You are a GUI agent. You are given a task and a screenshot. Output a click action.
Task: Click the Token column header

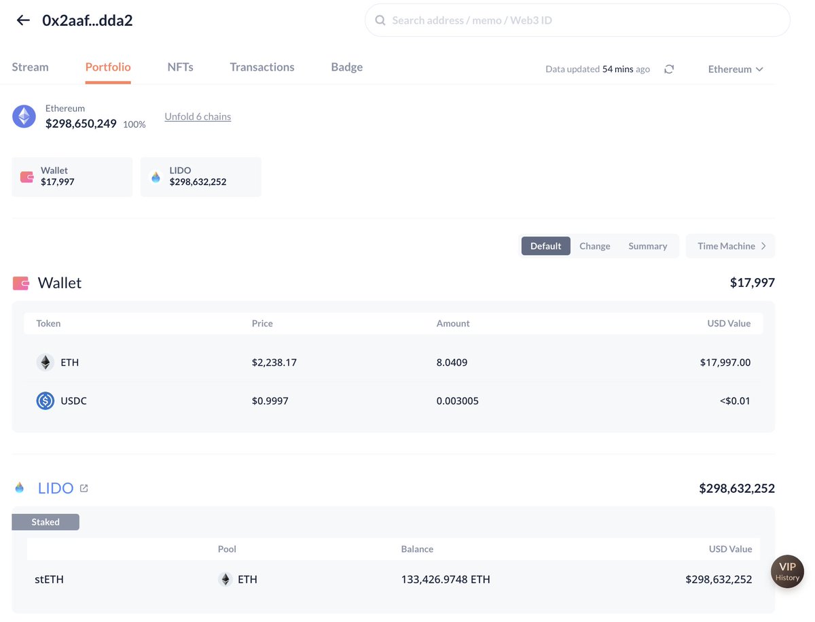[x=48, y=324]
